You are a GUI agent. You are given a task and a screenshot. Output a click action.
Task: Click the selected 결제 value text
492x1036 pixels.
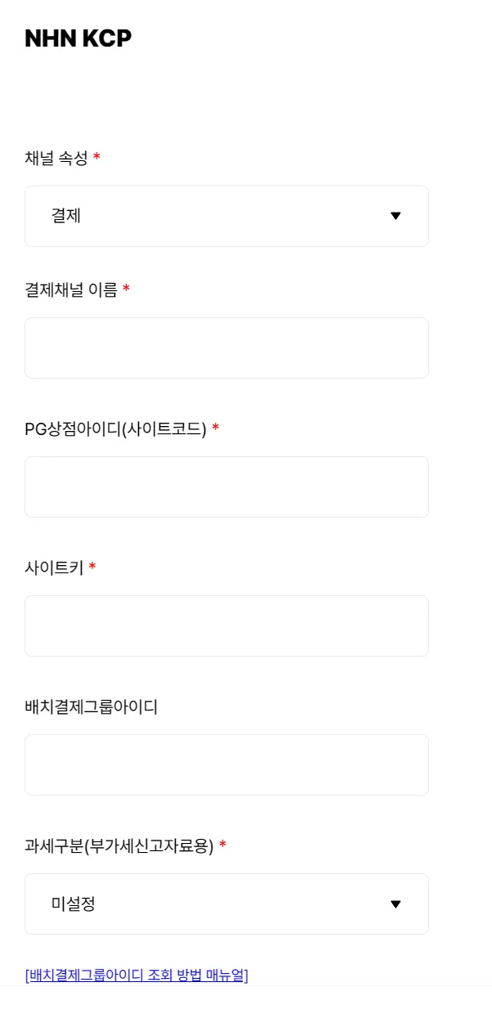coord(66,216)
